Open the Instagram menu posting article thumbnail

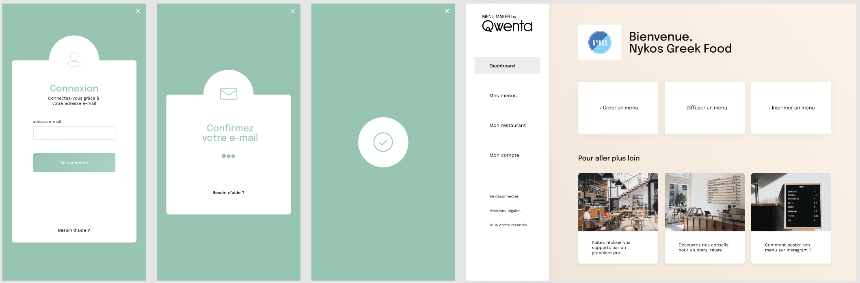(791, 202)
